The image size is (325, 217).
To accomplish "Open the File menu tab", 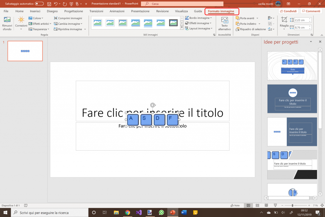I will point(6,11).
